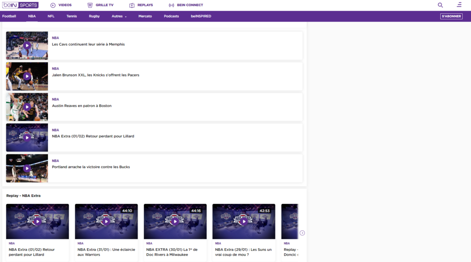The width and height of the screenshot is (471, 262).
Task: Open 'Les Cavs continuent leur série à Memphis'
Action: pos(88,44)
